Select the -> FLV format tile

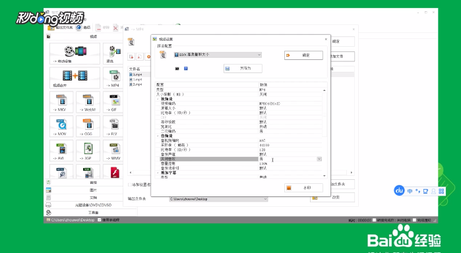tap(114, 126)
